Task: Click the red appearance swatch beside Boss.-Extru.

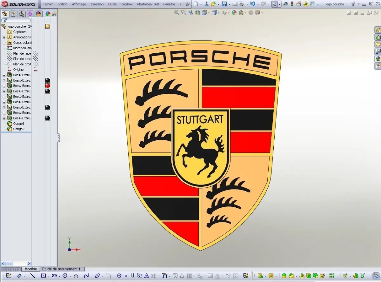Action: (x=48, y=86)
